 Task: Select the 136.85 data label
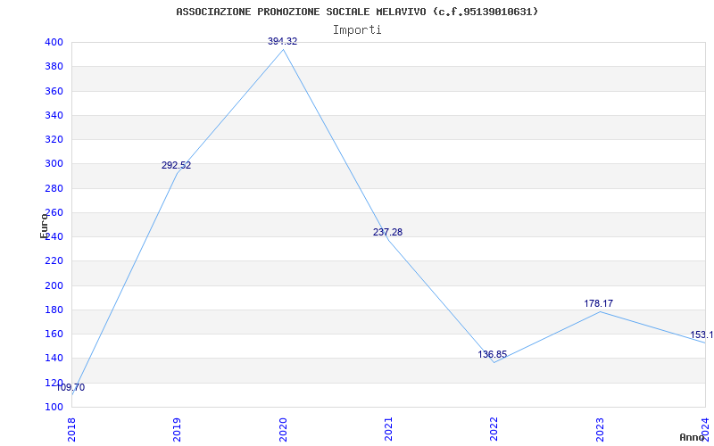tap(493, 354)
